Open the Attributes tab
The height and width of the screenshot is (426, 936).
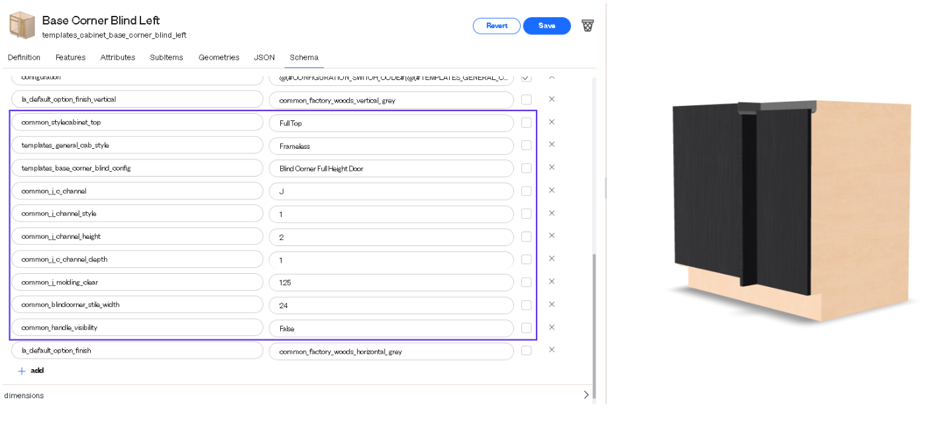(x=118, y=58)
